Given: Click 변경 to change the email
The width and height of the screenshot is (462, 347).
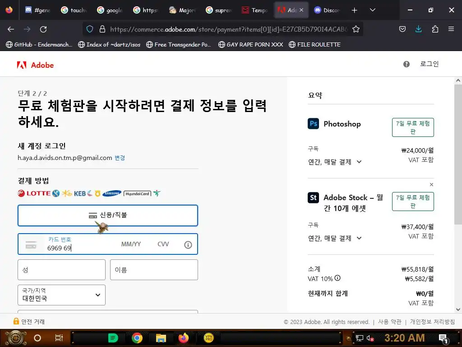Looking at the screenshot, I should (120, 158).
